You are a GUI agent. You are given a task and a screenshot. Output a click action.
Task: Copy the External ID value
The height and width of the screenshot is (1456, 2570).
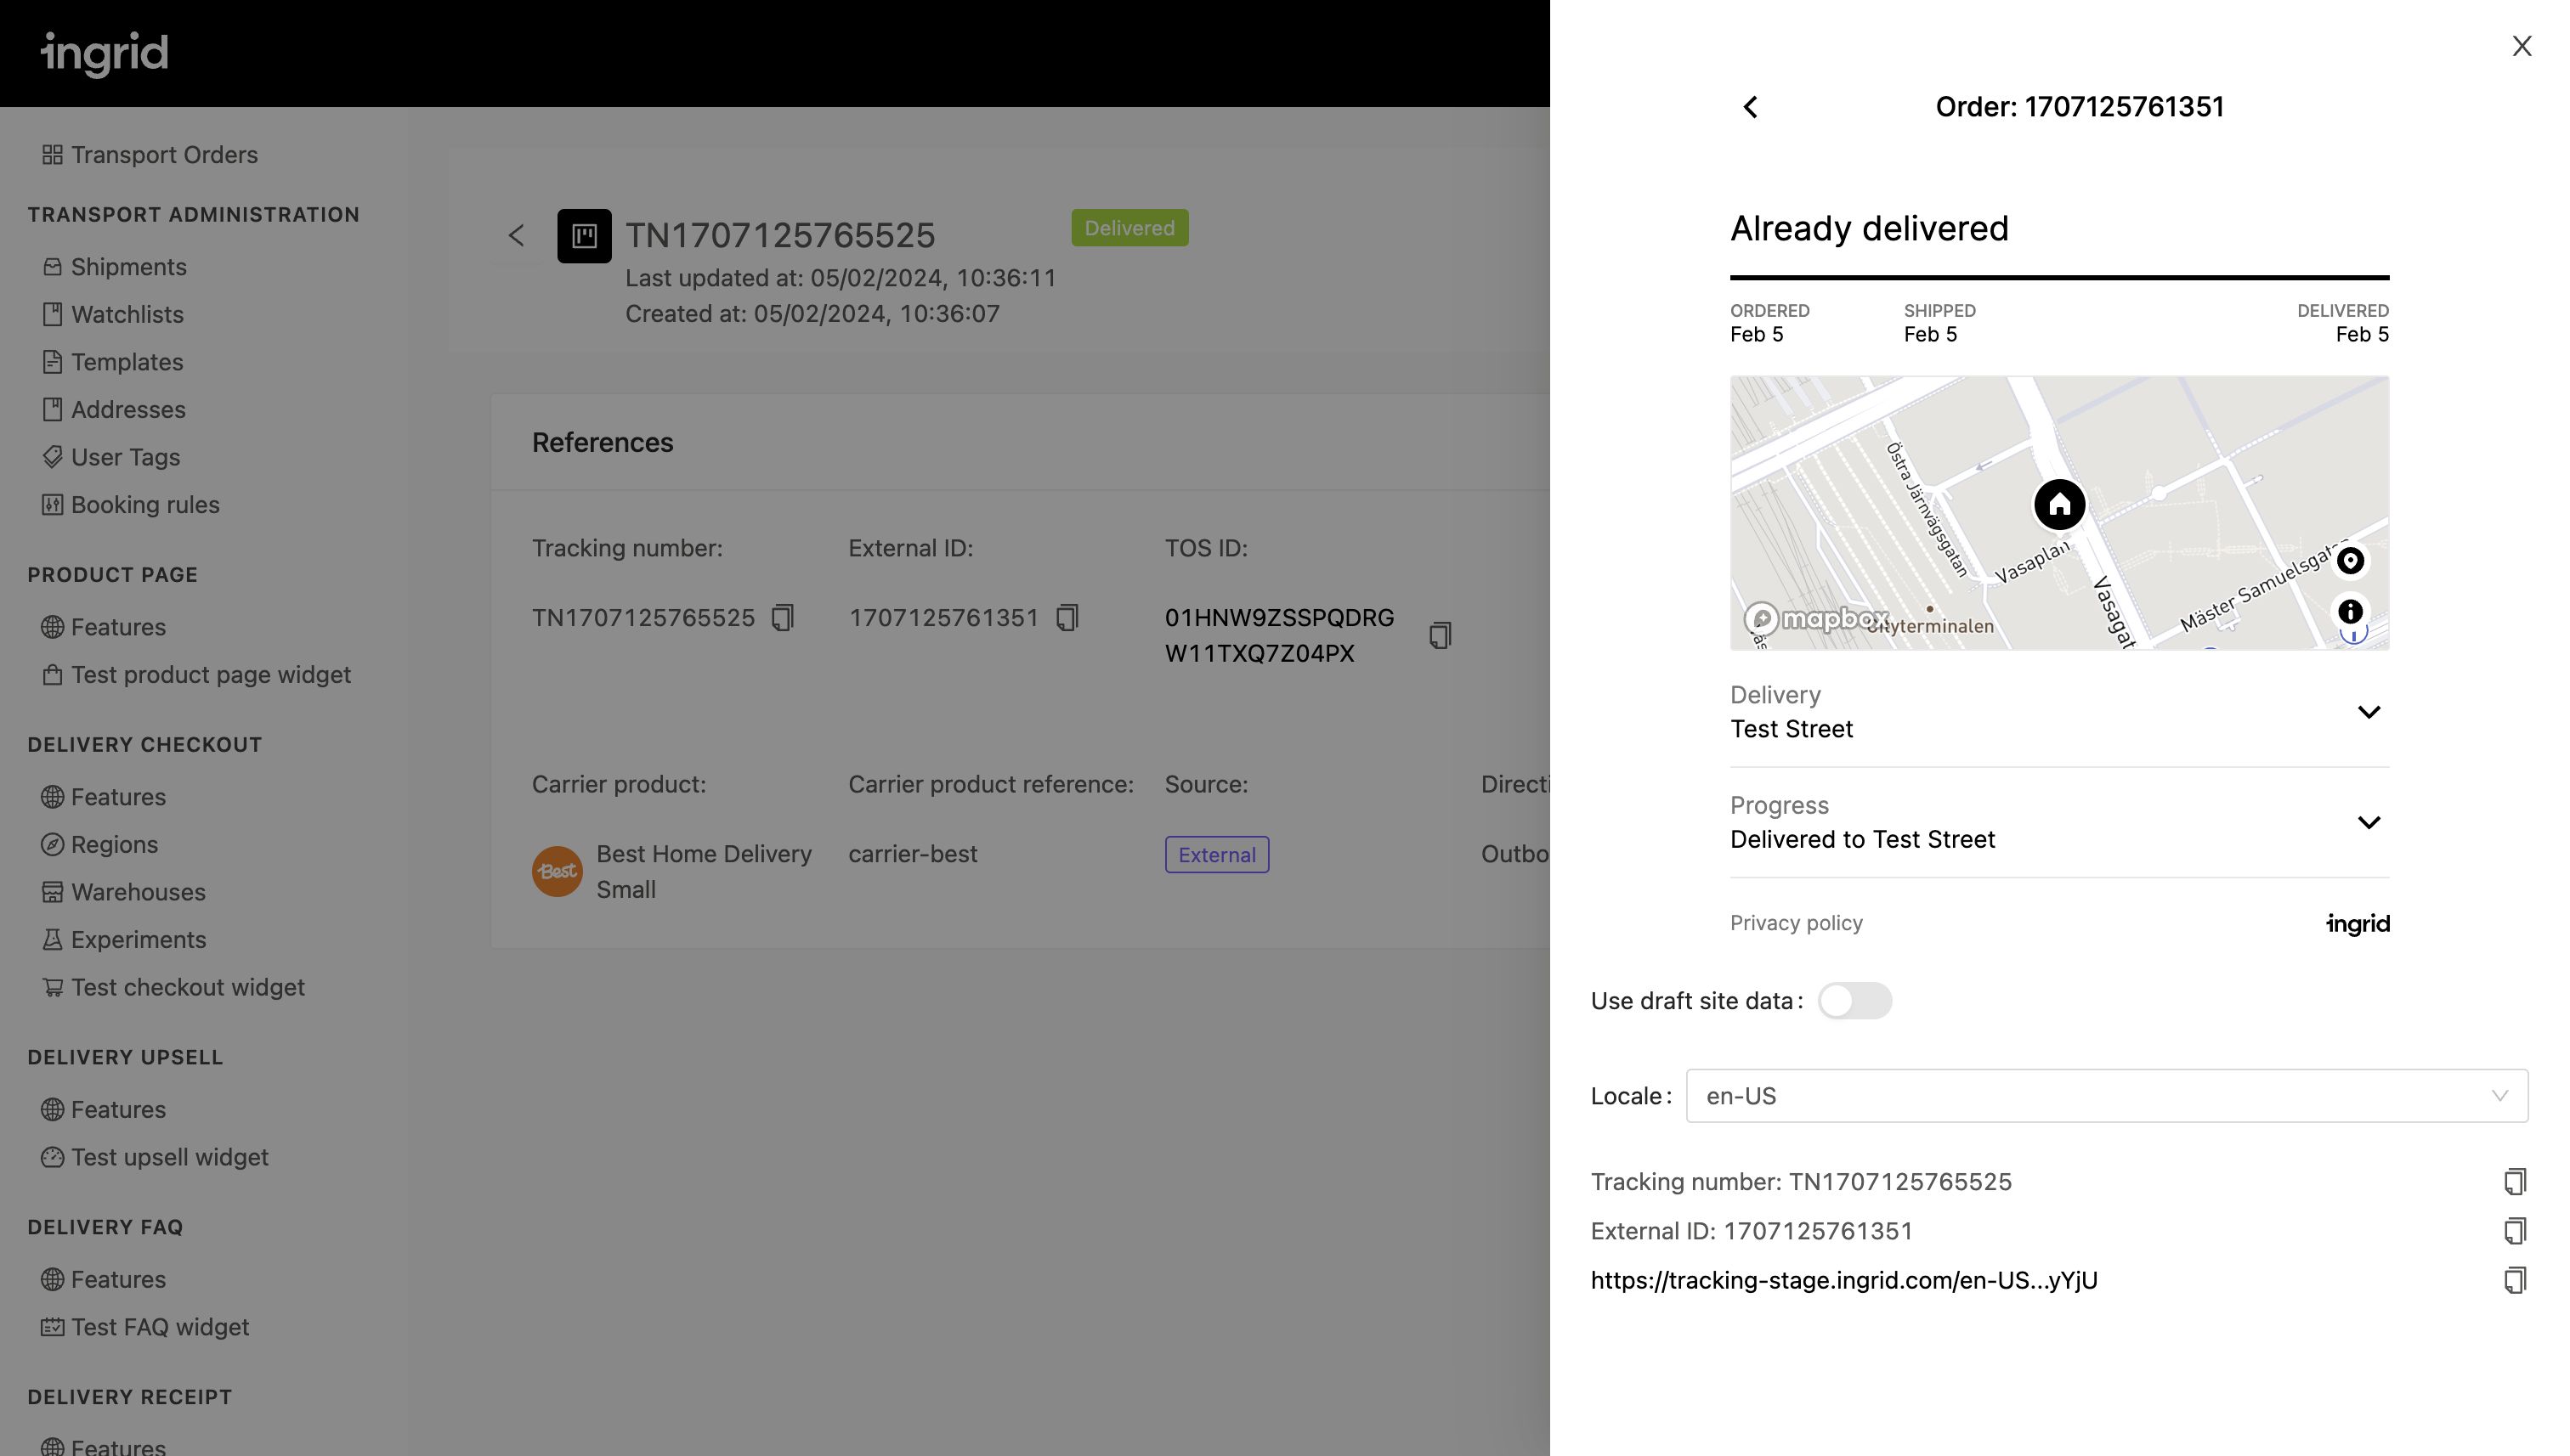pos(1067,617)
